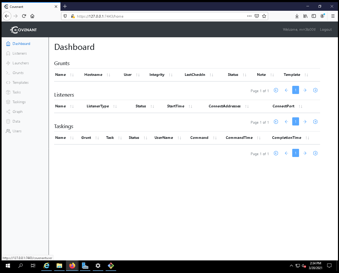Jump to last page of Listeners table
Screen dimensions: 339x273
[315, 122]
